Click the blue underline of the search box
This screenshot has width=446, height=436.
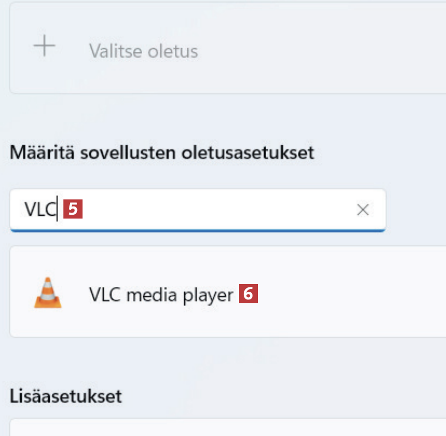(x=198, y=229)
